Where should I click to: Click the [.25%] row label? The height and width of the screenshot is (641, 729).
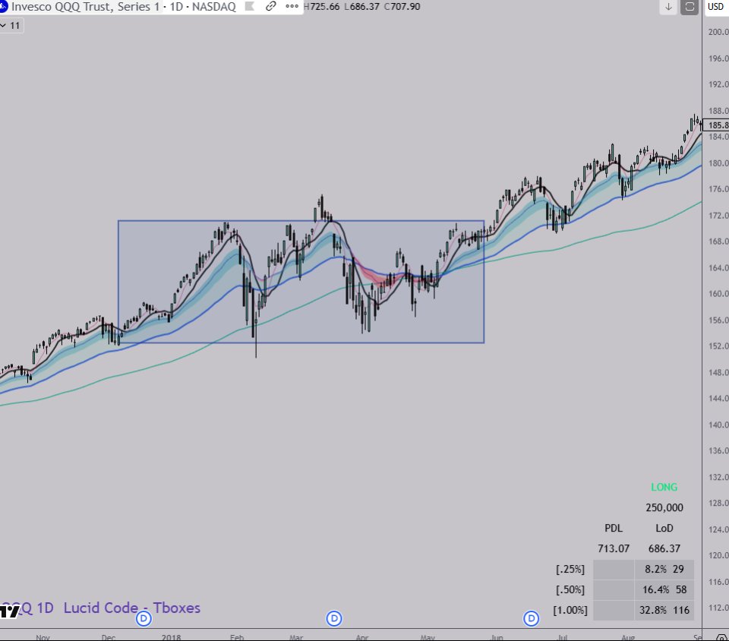click(570, 569)
